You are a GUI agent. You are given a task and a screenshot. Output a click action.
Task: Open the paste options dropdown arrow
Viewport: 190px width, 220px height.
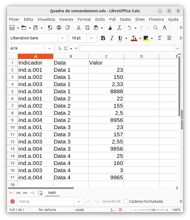click(x=102, y=28)
